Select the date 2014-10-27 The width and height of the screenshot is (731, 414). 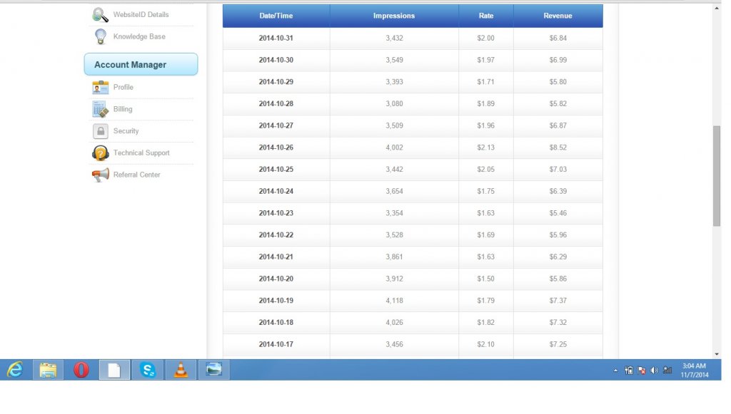coord(276,125)
